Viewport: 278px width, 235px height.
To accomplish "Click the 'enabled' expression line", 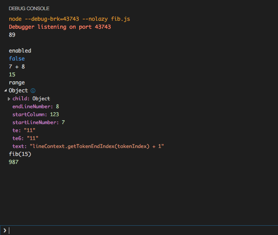I will (x=20, y=51).
